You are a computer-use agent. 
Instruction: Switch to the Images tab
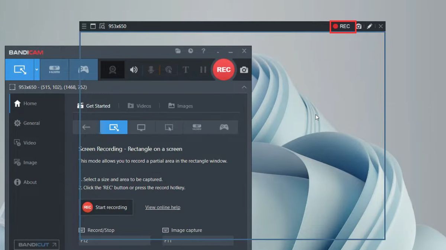click(181, 106)
